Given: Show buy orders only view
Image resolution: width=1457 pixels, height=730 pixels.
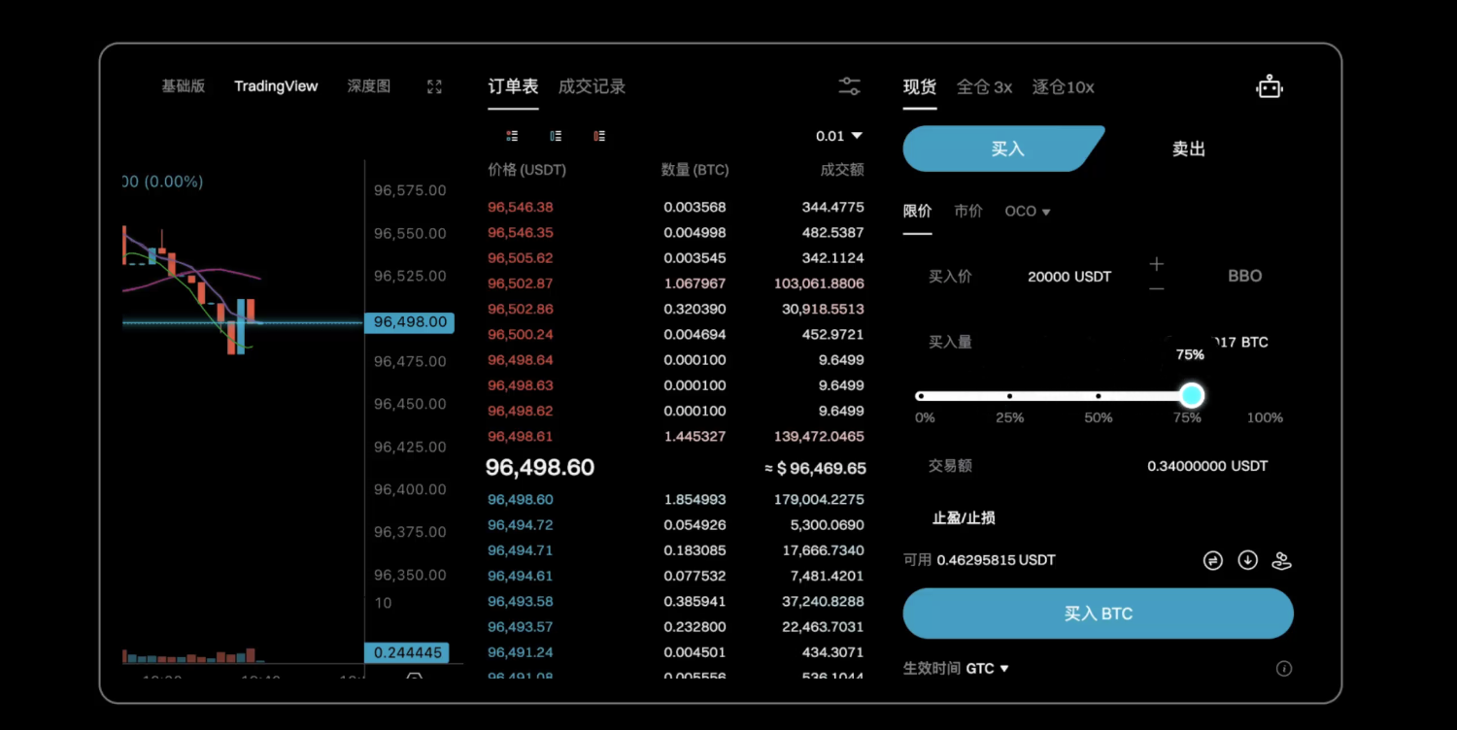Looking at the screenshot, I should [x=556, y=136].
